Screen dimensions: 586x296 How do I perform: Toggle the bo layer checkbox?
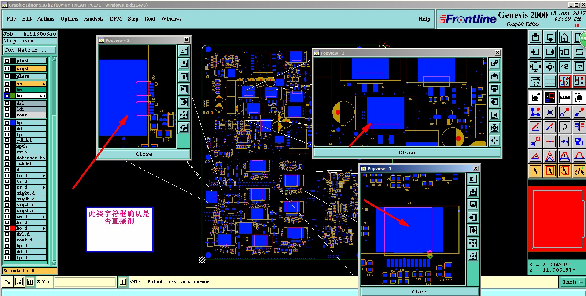(7, 96)
